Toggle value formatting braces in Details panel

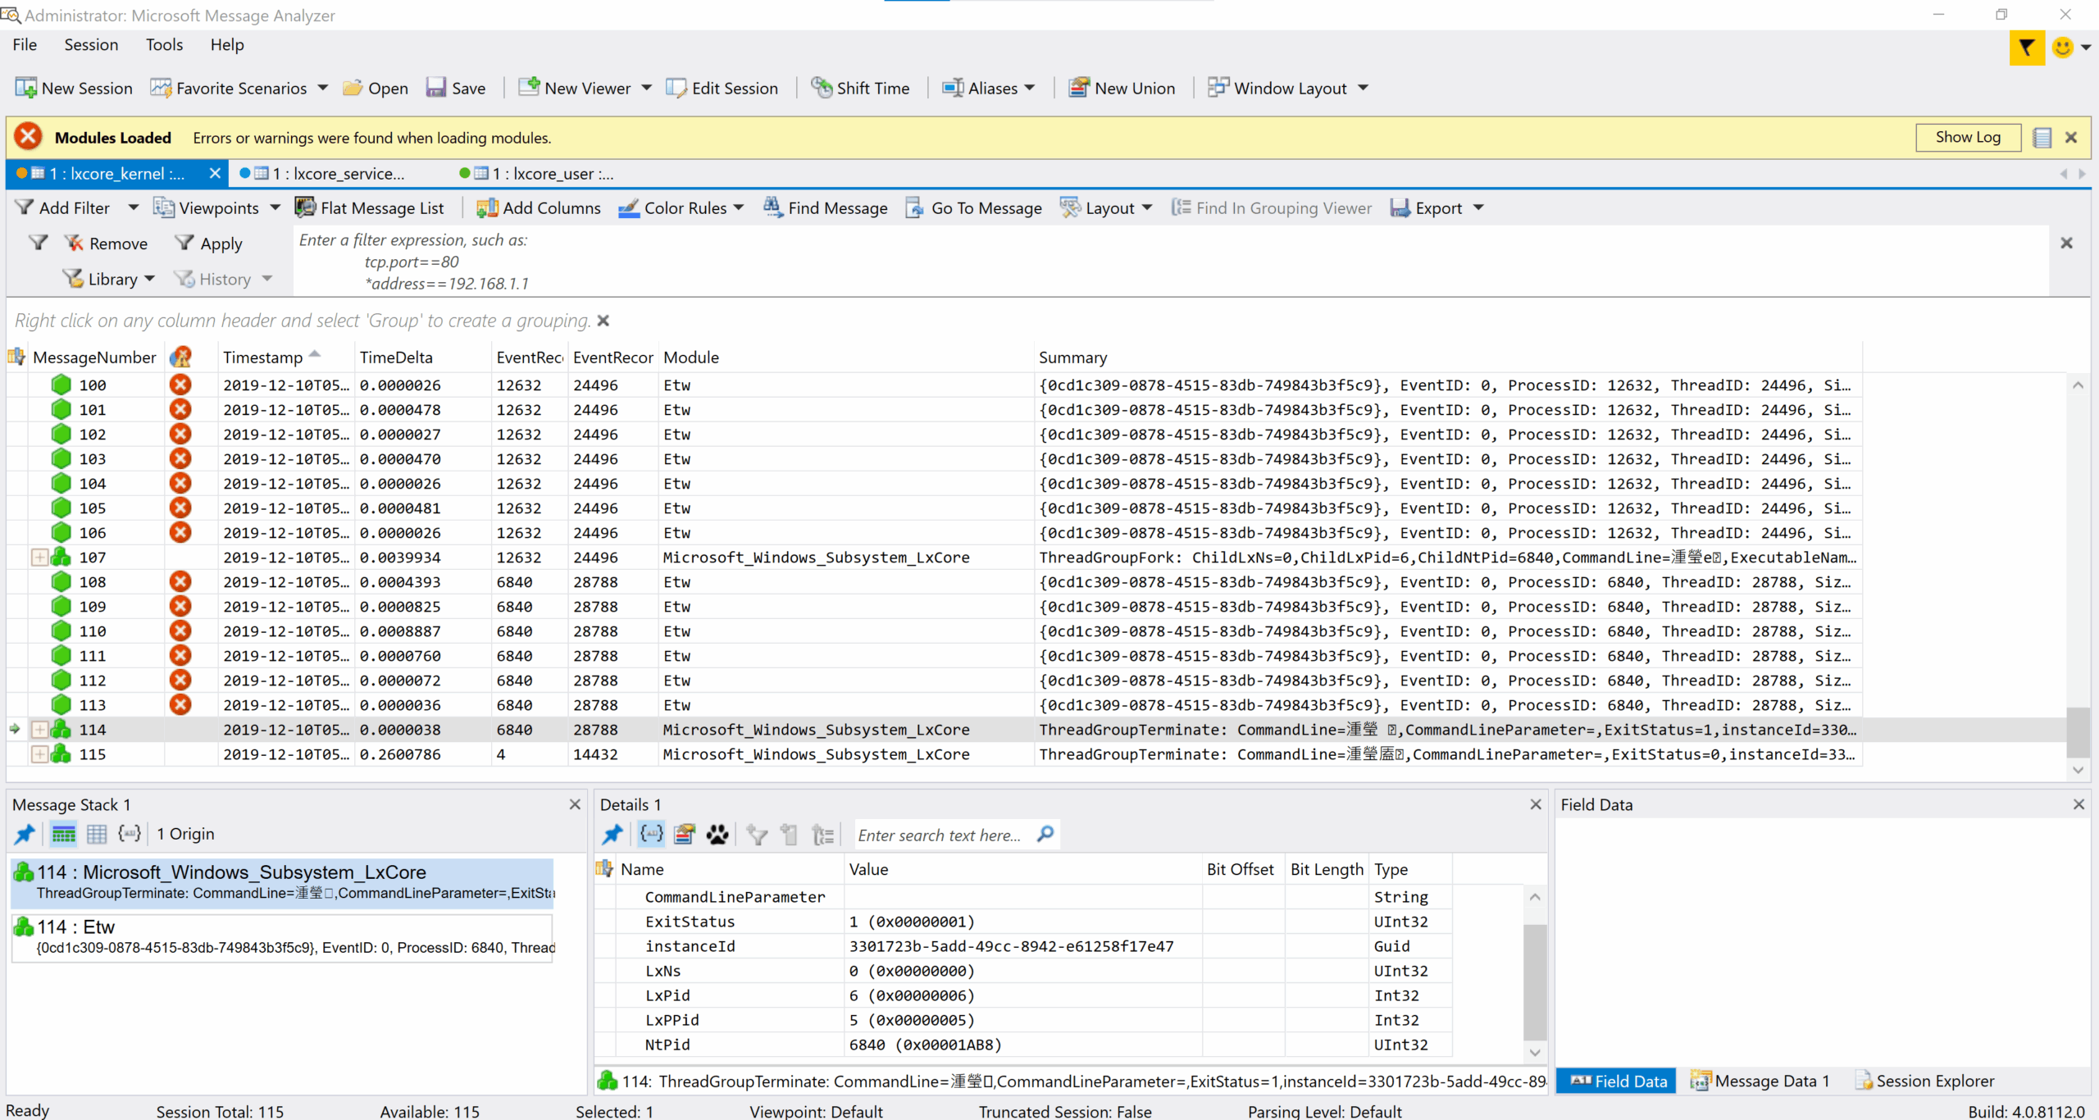coord(650,834)
